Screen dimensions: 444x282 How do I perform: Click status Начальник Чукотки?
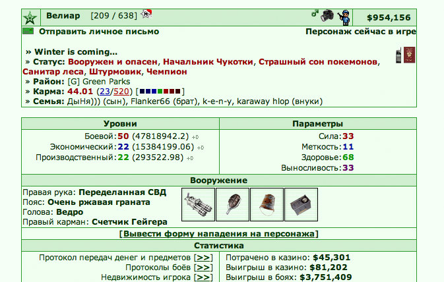tap(208, 62)
